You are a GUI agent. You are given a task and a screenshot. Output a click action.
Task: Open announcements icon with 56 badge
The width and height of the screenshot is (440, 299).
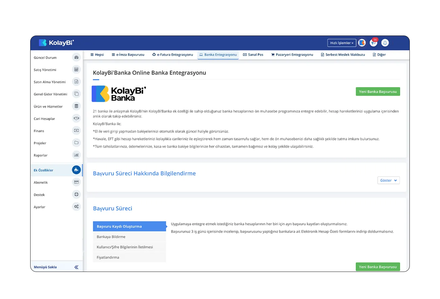374,43
